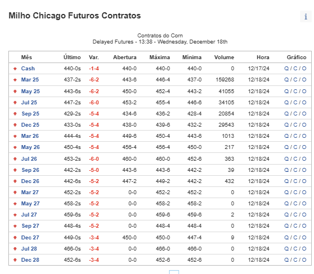Click the red down arrow beside Cash

(15, 69)
